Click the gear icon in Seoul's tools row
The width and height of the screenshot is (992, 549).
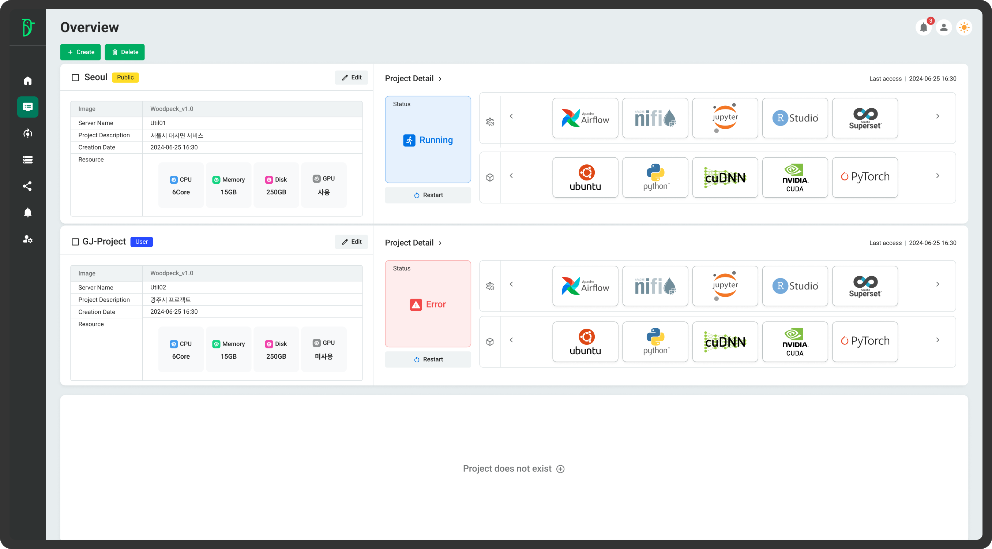point(490,122)
